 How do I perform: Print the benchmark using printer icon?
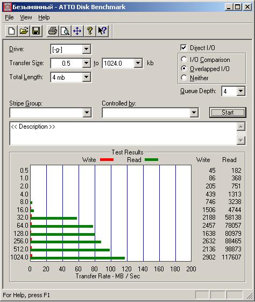pos(53,31)
